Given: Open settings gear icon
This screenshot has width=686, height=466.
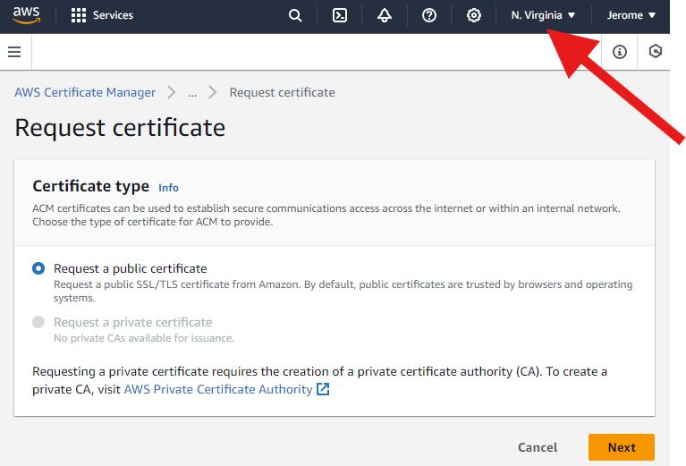Looking at the screenshot, I should pos(474,15).
